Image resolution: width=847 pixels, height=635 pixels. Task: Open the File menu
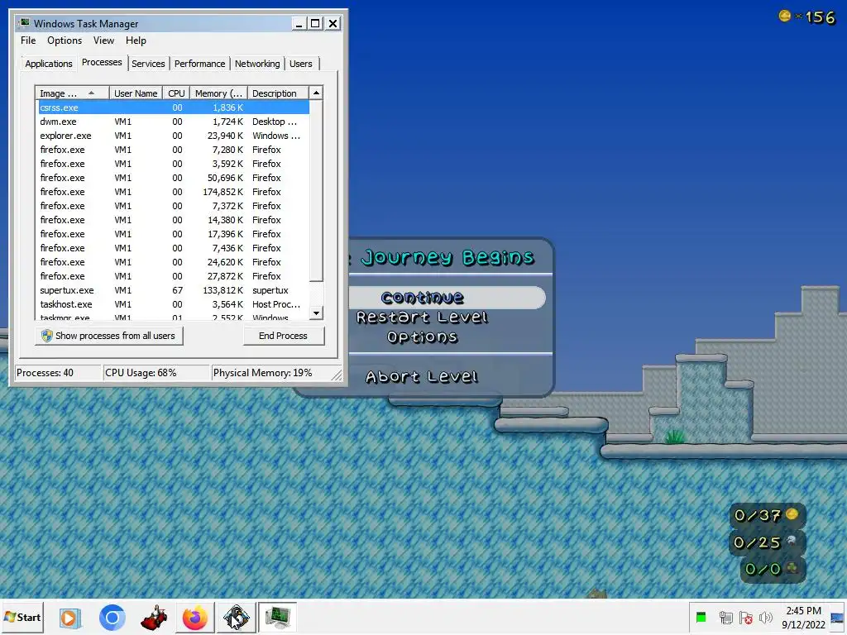coord(28,41)
